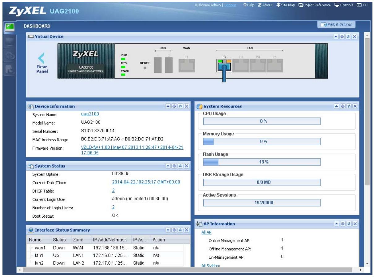Close the AP Information widget
The width and height of the screenshot is (374, 277).
pyautogui.click(x=355, y=224)
